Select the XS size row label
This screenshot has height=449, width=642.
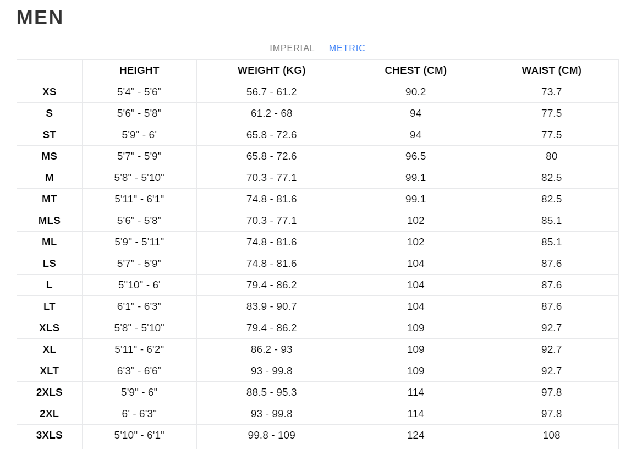point(49,92)
